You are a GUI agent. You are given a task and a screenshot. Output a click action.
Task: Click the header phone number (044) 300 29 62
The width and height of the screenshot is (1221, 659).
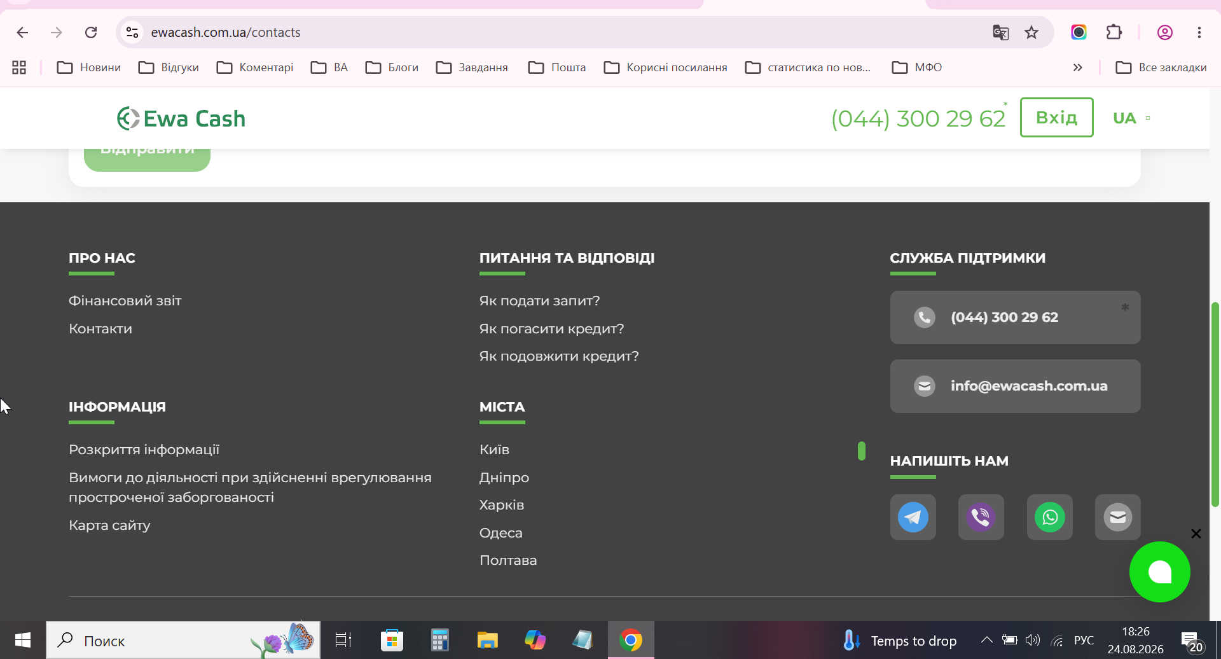point(918,118)
